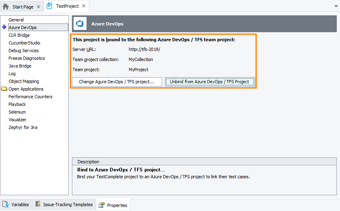This screenshot has width=340, height=211.
Task: Click the Issue-Tracking Templates tab icon
Action: click(x=38, y=205)
